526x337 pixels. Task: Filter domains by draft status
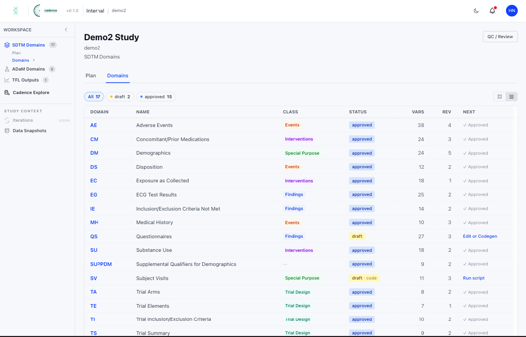120,97
